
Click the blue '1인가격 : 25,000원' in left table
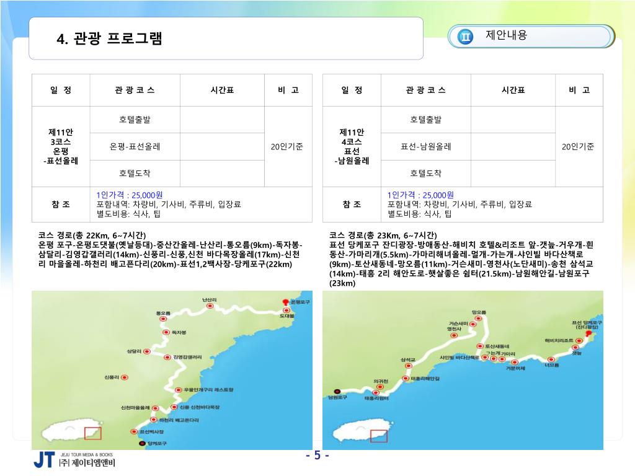[x=130, y=195]
